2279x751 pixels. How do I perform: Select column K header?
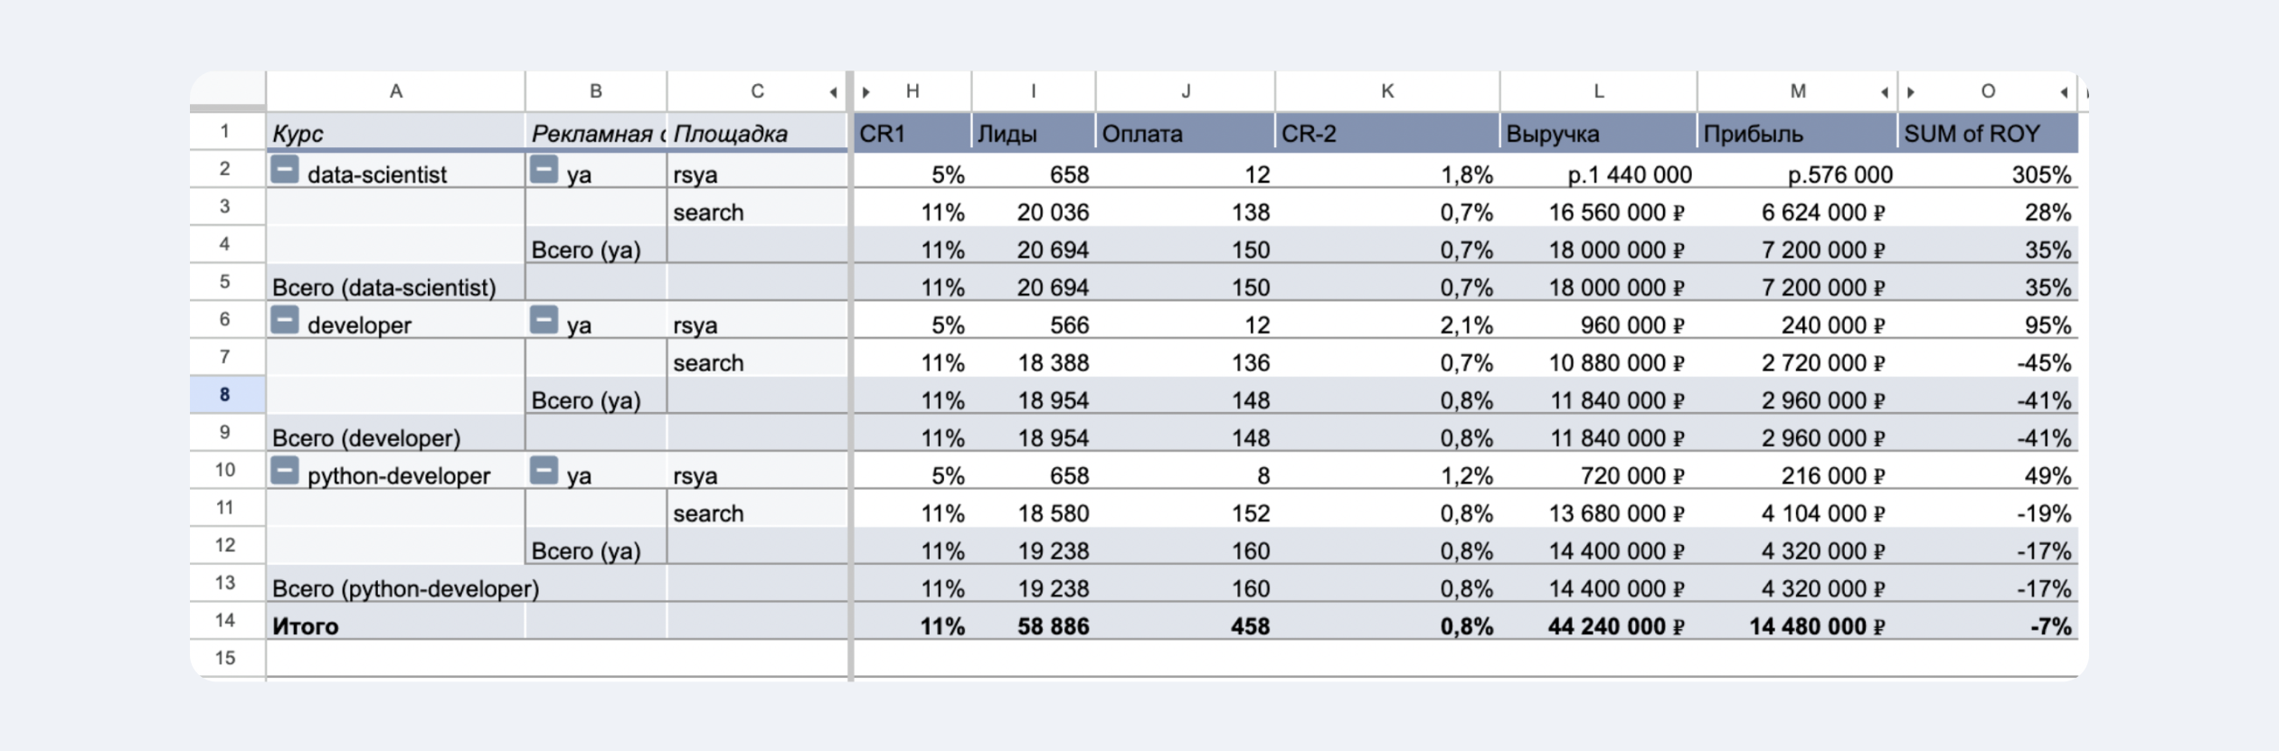tap(1387, 91)
